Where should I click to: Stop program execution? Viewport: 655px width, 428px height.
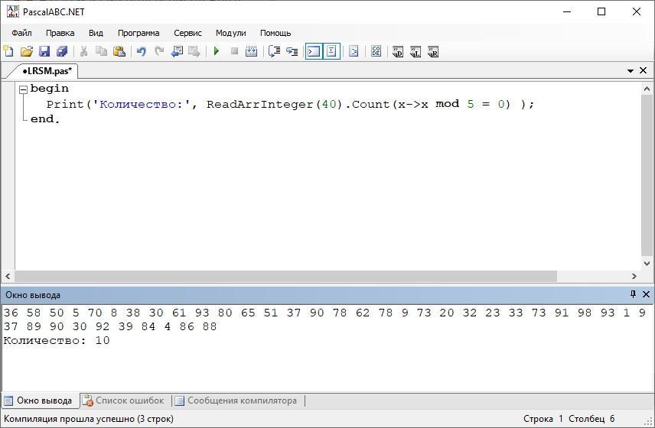[x=234, y=51]
